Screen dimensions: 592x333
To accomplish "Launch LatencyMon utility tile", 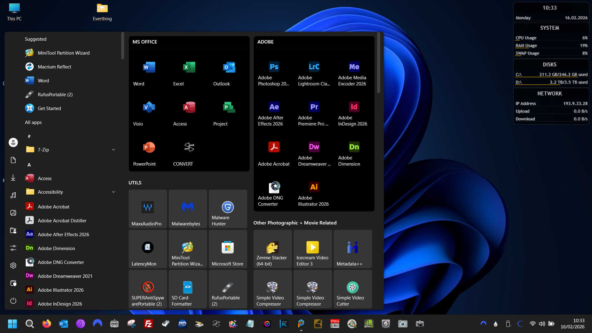I will point(147,249).
